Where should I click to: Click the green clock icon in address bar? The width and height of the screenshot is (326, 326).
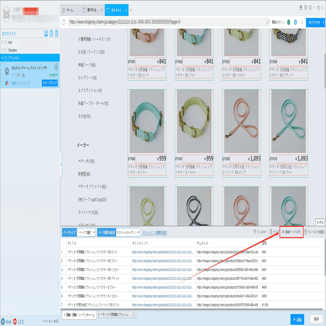click(289, 22)
